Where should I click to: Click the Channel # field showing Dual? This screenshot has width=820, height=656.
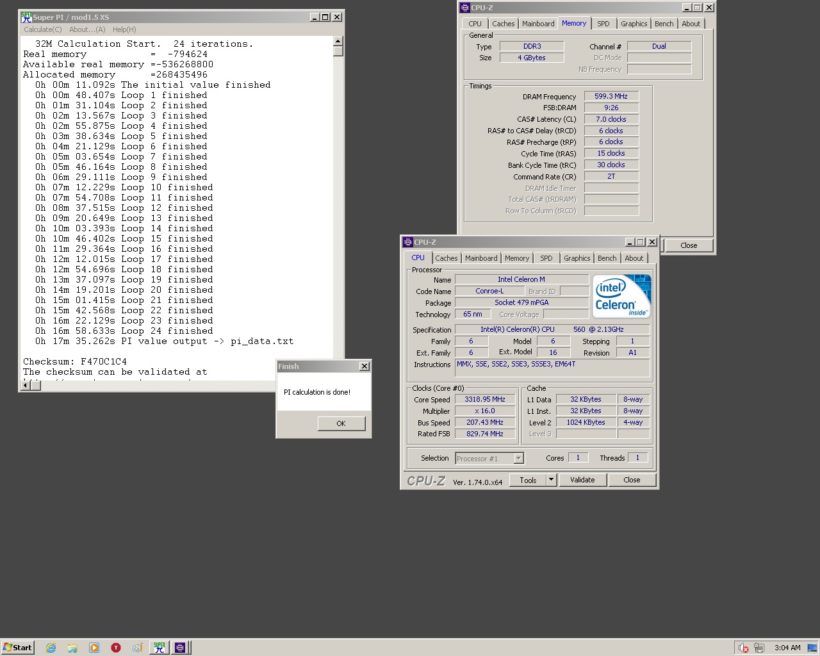[659, 46]
